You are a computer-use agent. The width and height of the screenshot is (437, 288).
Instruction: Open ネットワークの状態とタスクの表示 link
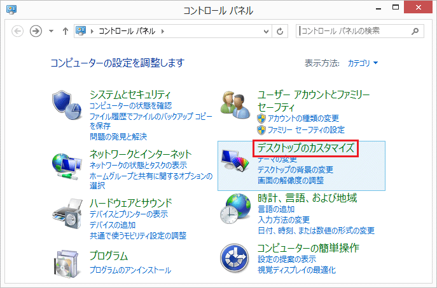pos(138,165)
